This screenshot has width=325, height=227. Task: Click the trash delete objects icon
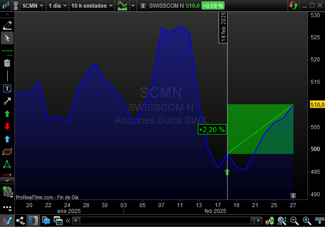[x=7, y=63]
